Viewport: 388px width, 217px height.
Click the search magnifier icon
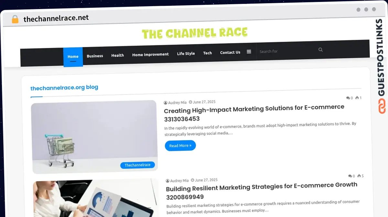[x=320, y=50]
